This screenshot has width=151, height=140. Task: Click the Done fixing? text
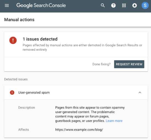101,64
